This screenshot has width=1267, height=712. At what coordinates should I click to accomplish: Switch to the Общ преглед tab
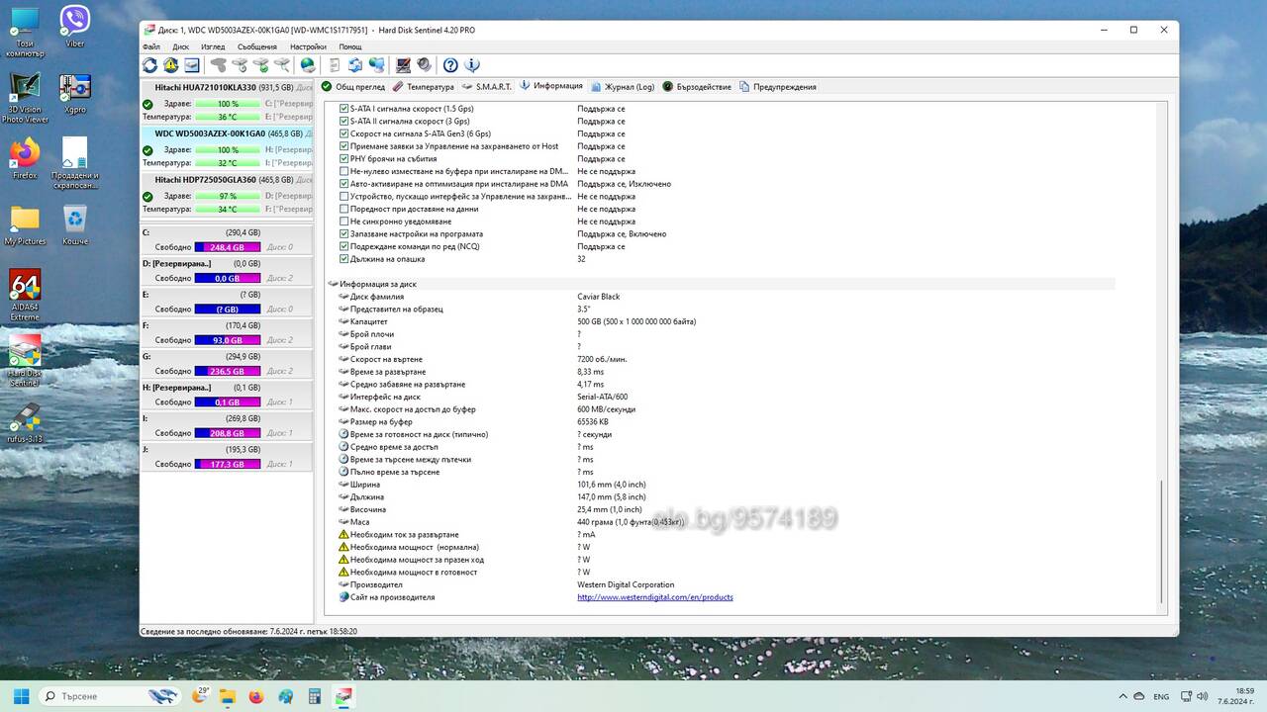click(x=353, y=87)
